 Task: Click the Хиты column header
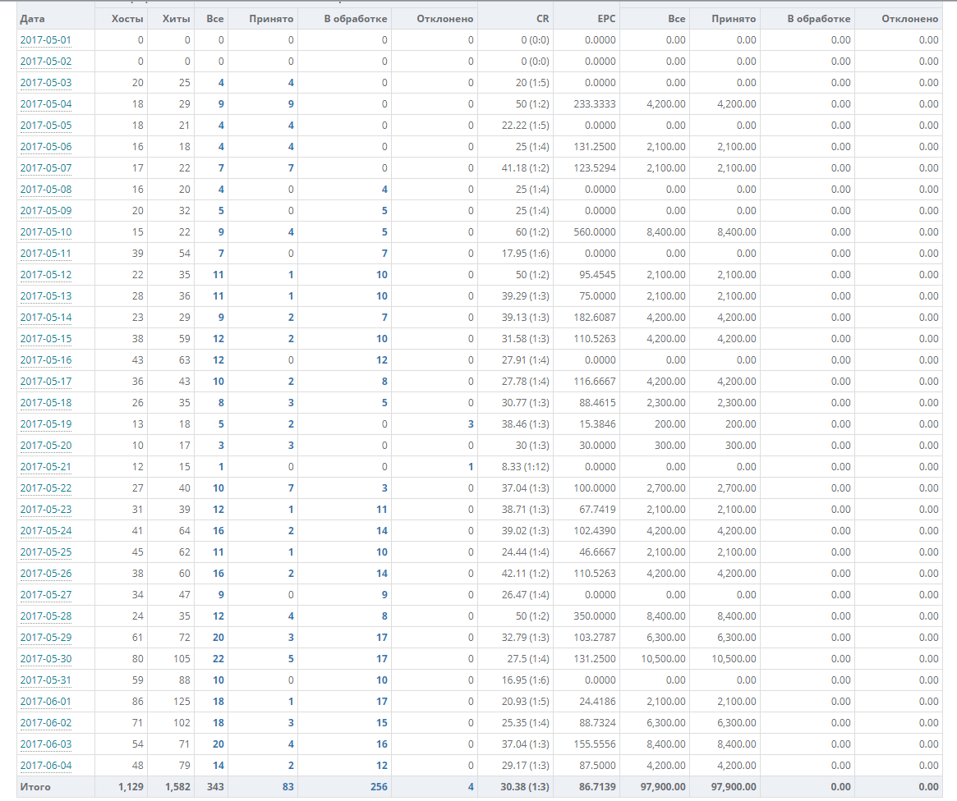(177, 19)
